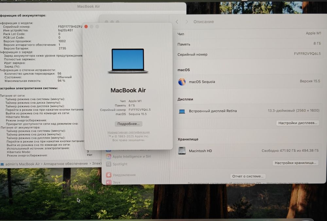
Task: Close the About This Mac window
Action: click(x=86, y=27)
